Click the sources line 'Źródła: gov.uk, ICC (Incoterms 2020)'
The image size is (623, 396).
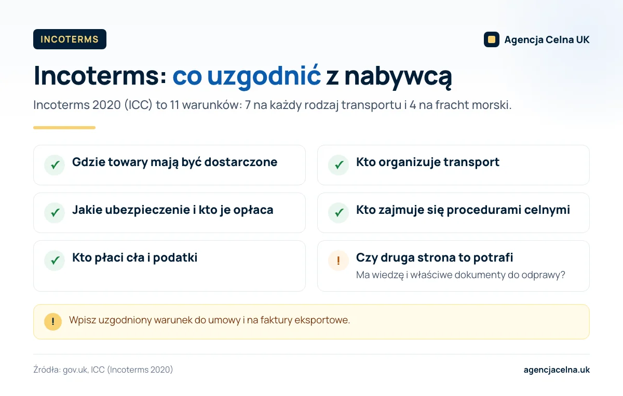click(x=103, y=370)
